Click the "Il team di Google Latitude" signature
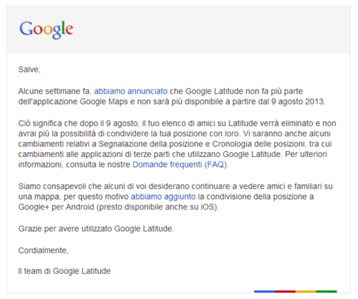The width and height of the screenshot is (358, 299). (x=64, y=271)
